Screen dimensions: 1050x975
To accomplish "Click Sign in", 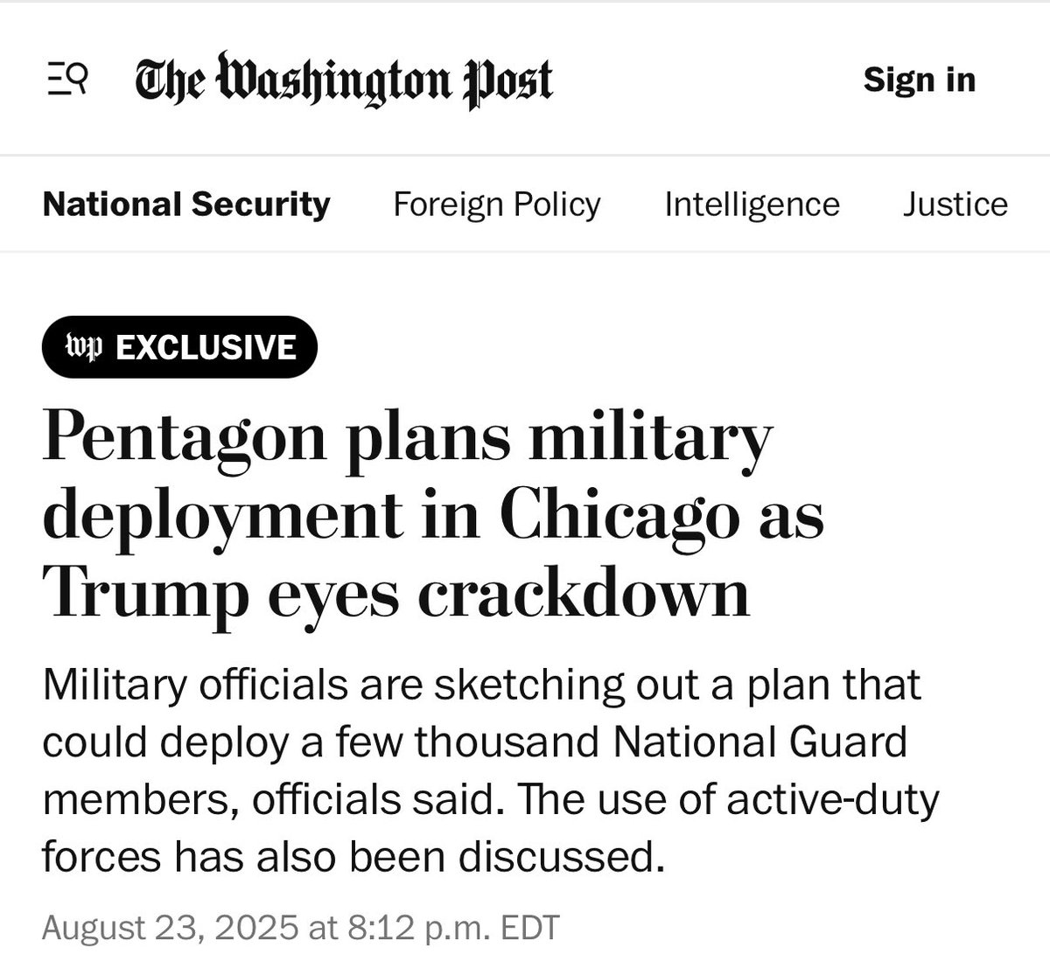I will coord(919,80).
